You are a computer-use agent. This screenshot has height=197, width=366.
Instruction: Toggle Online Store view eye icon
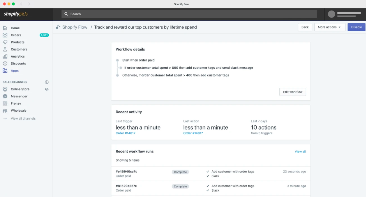[47, 89]
